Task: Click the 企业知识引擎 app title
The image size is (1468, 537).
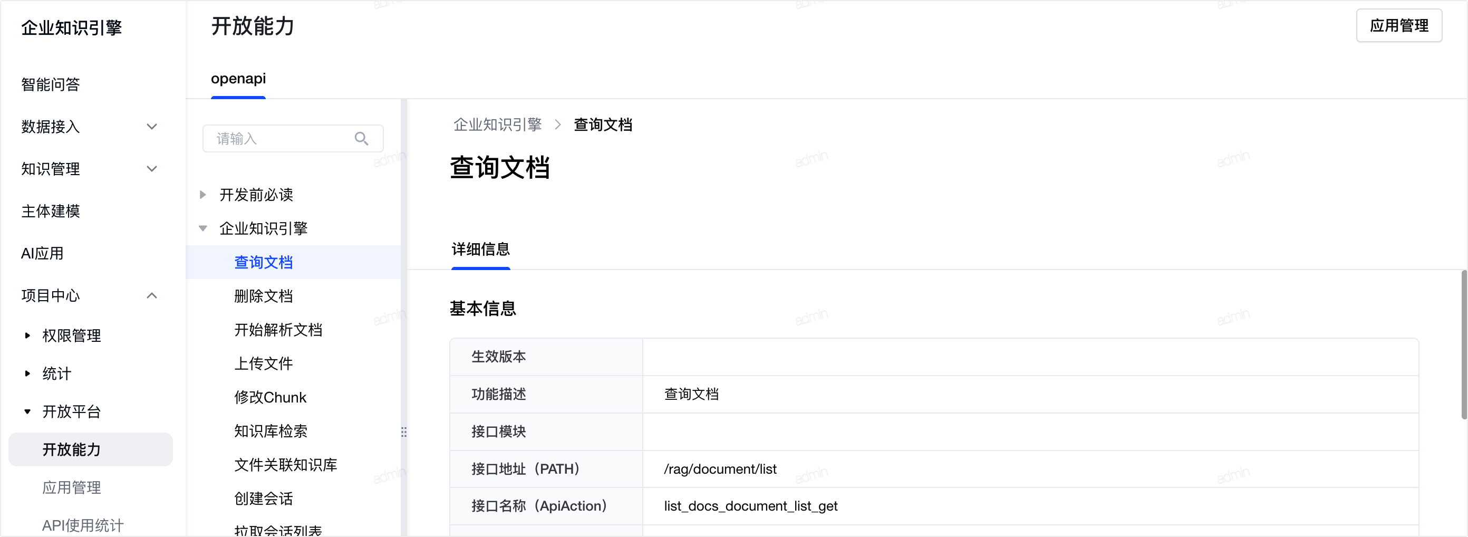Action: [72, 27]
